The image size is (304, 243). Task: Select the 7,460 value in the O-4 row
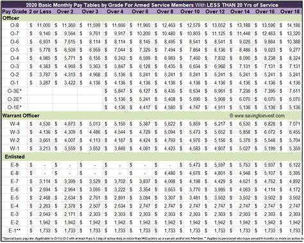click(194, 58)
